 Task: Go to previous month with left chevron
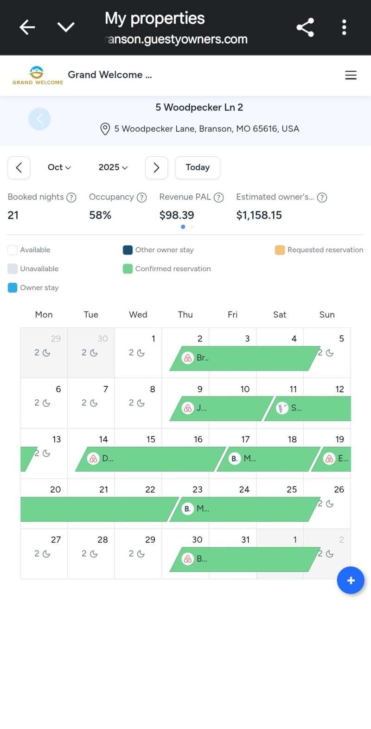pyautogui.click(x=19, y=167)
